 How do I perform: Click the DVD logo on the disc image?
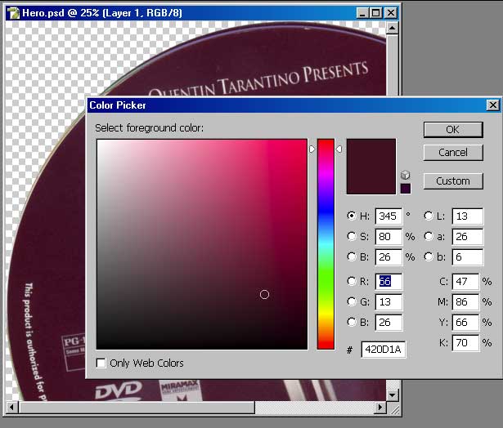tap(119, 390)
